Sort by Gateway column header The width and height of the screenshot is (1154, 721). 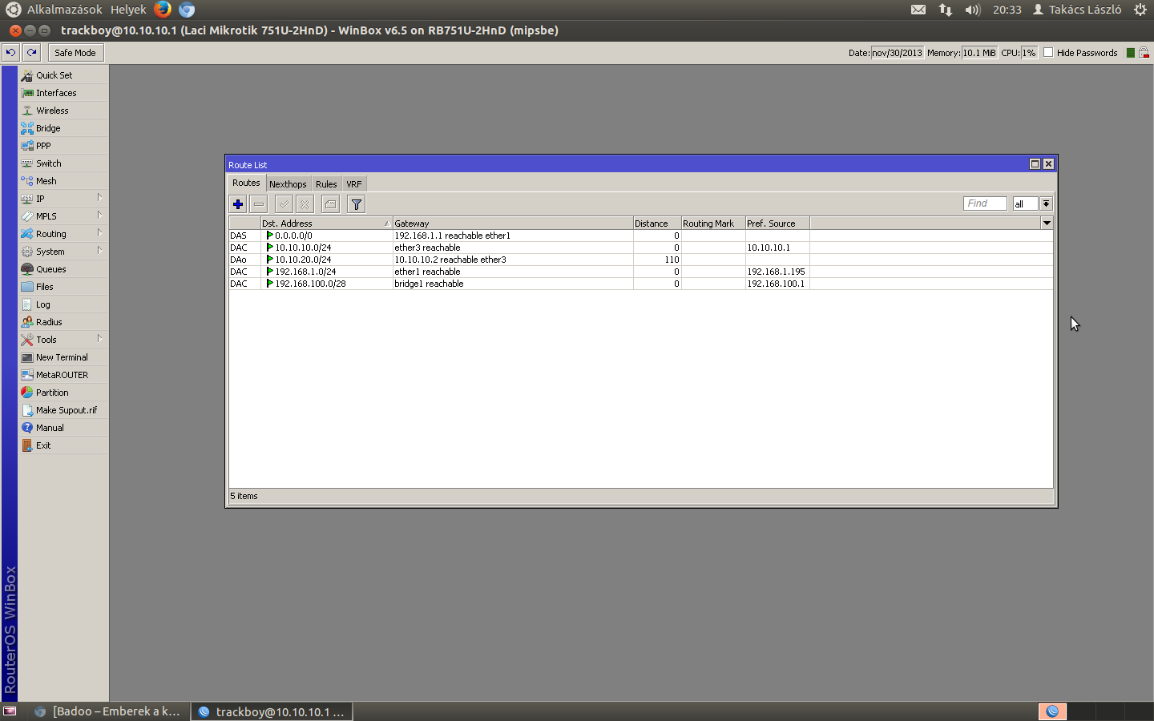pyautogui.click(x=513, y=224)
